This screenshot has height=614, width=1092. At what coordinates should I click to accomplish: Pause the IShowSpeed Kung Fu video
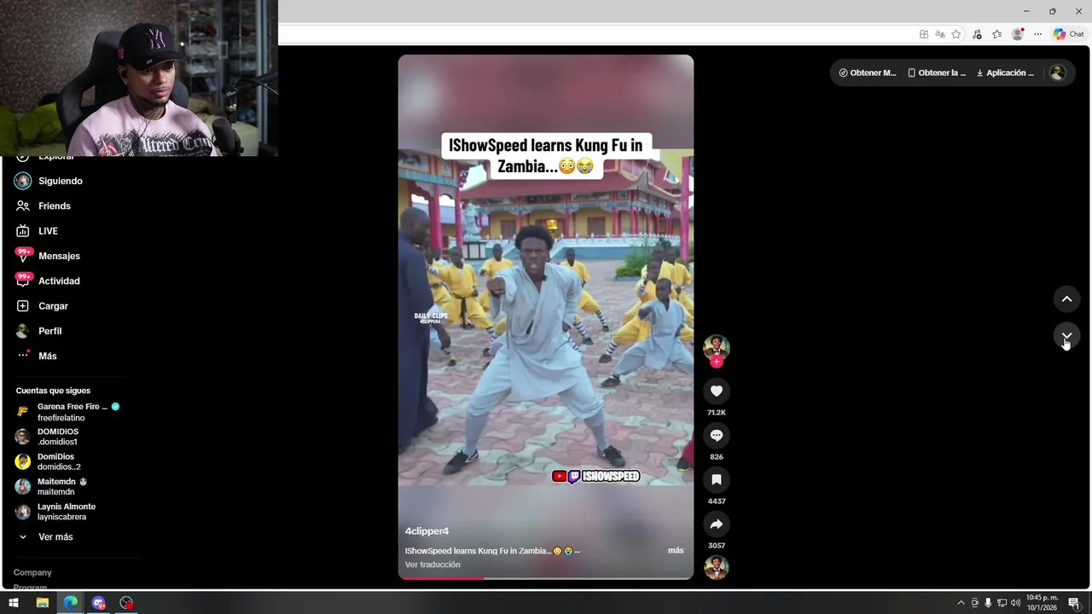pyautogui.click(x=546, y=317)
